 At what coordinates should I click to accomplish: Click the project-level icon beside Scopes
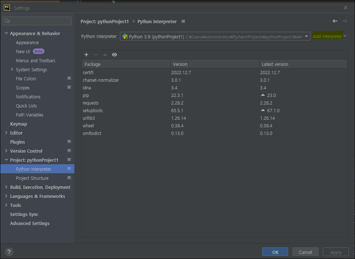(x=69, y=87)
